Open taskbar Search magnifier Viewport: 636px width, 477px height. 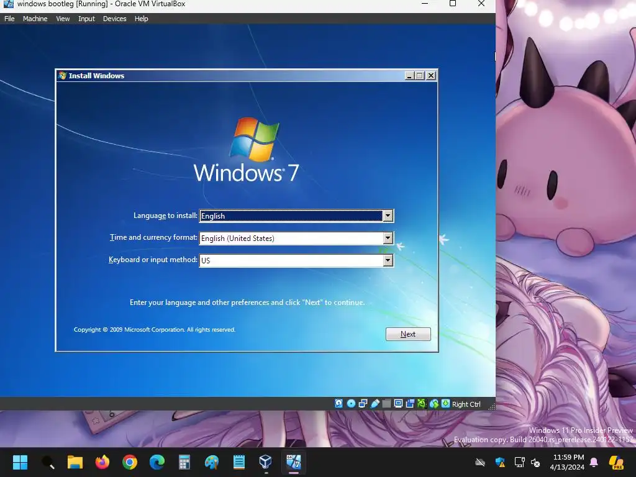coord(48,462)
